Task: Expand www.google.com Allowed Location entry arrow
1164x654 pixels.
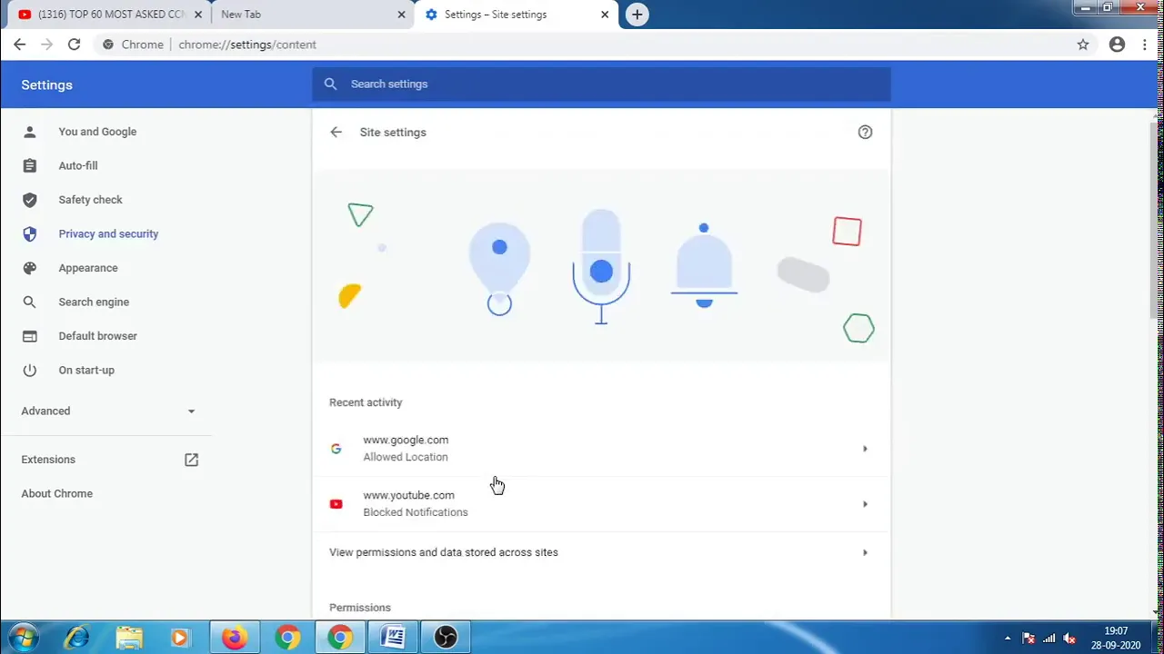Action: pyautogui.click(x=865, y=449)
